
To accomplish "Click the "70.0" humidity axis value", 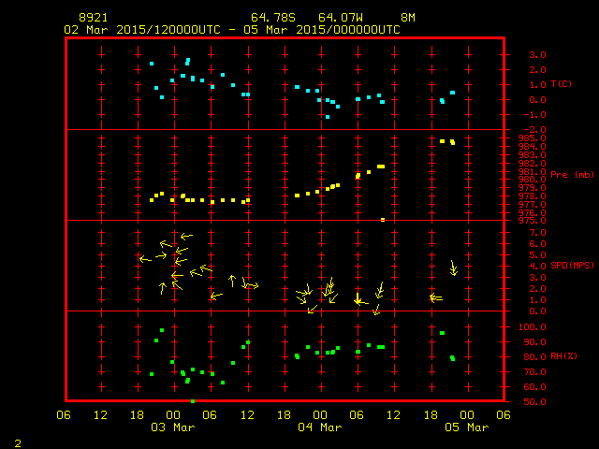I will pyautogui.click(x=534, y=372).
